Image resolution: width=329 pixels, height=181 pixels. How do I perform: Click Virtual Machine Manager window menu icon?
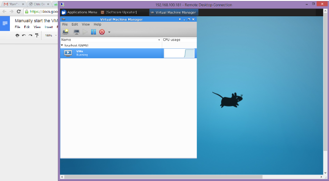click(x=64, y=19)
